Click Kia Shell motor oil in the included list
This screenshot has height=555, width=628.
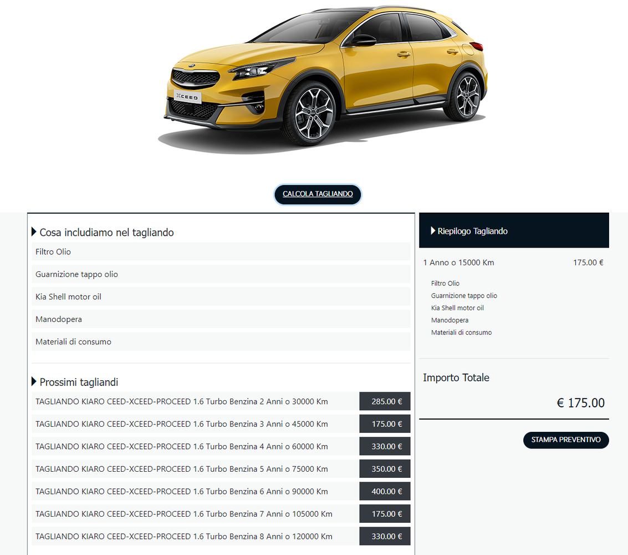point(221,296)
